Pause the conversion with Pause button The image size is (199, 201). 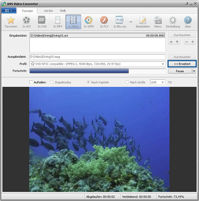(180, 71)
